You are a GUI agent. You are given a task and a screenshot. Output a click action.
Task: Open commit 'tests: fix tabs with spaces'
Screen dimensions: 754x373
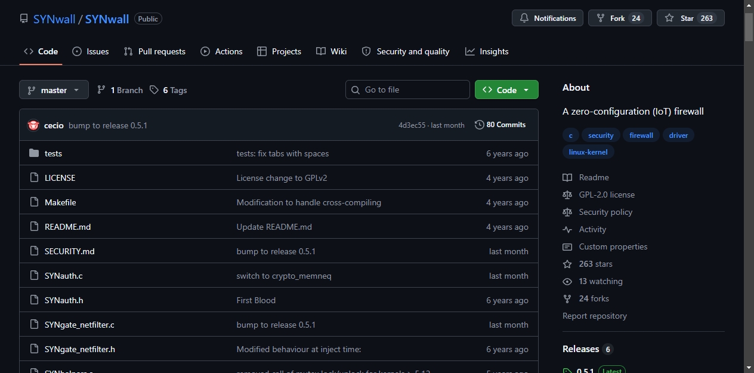(x=283, y=153)
